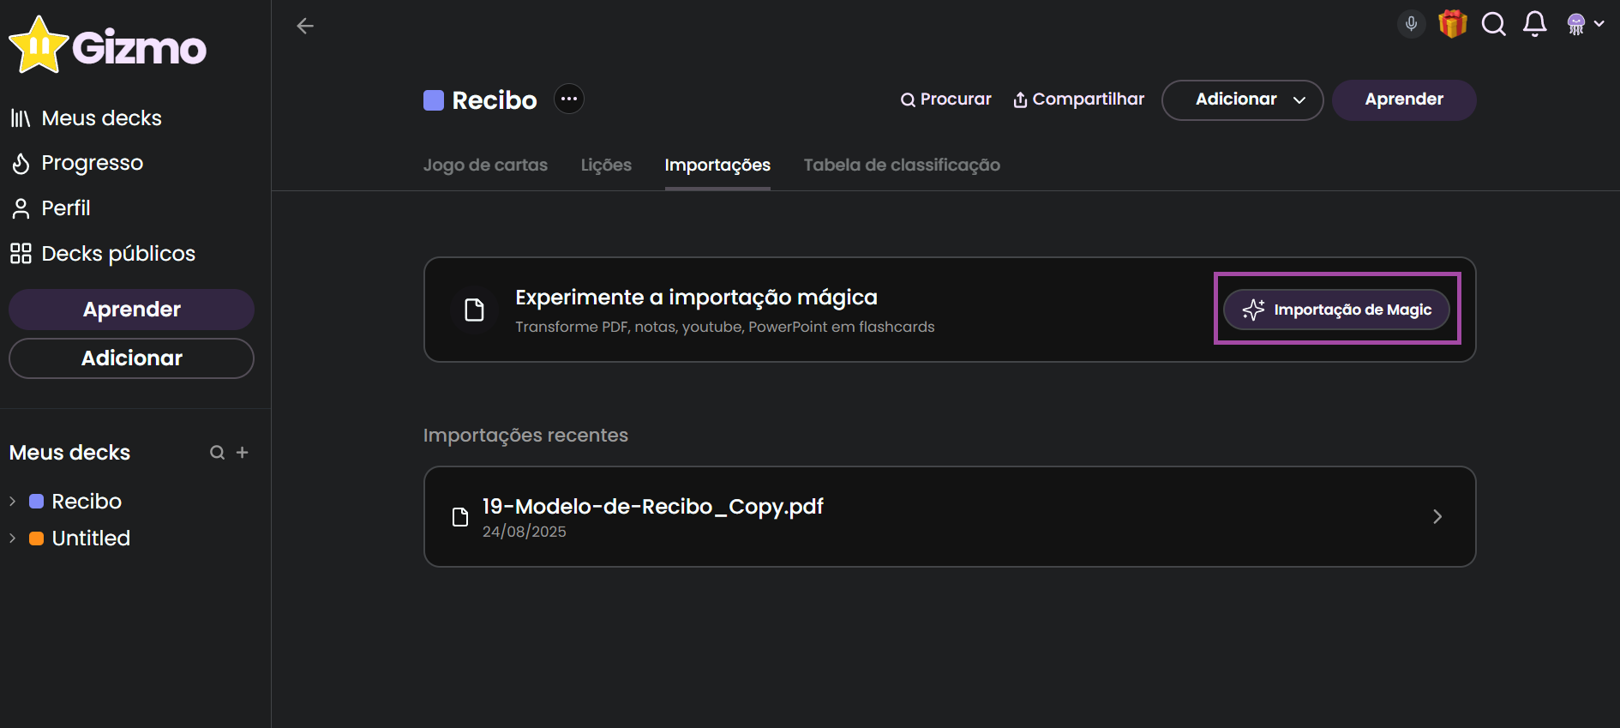
Task: Expand the Untitled deck in the sidebar tree
Action: (x=13, y=538)
